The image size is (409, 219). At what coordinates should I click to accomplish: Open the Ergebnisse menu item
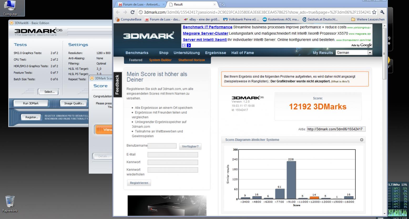coord(216,53)
